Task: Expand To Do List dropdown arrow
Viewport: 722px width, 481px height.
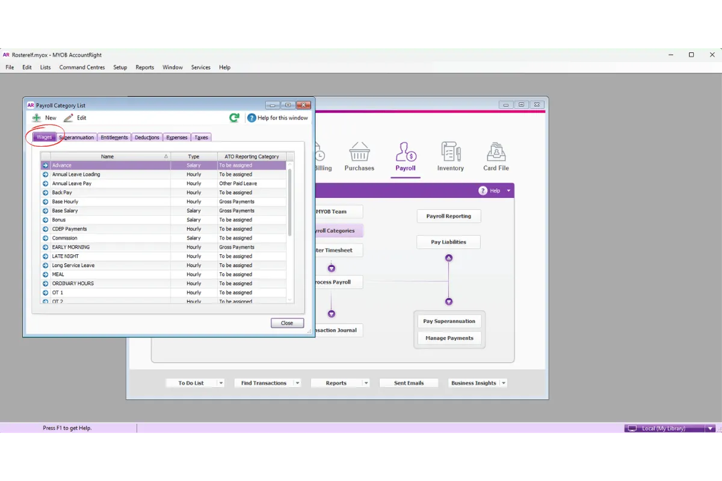Action: tap(221, 383)
